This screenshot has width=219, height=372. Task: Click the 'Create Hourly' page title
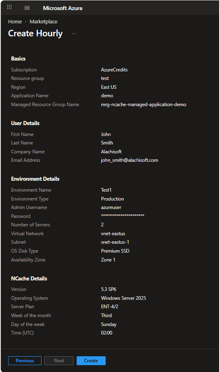[x=35, y=33]
